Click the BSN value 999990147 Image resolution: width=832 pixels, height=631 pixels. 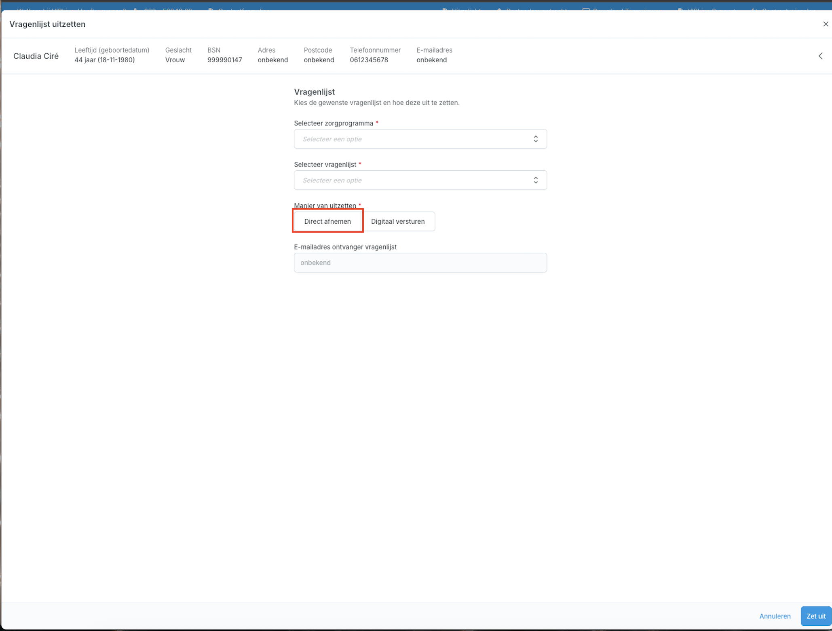[224, 60]
